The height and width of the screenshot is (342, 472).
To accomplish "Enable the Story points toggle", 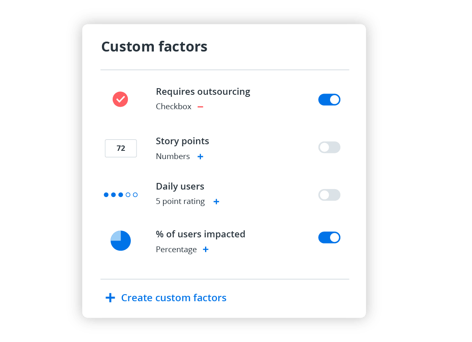I will (x=329, y=147).
